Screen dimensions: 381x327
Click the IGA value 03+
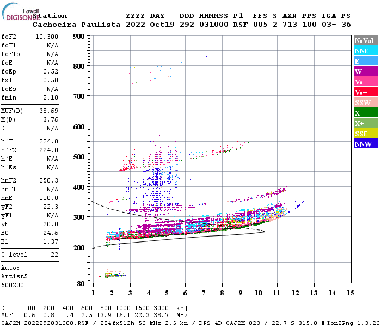click(329, 25)
